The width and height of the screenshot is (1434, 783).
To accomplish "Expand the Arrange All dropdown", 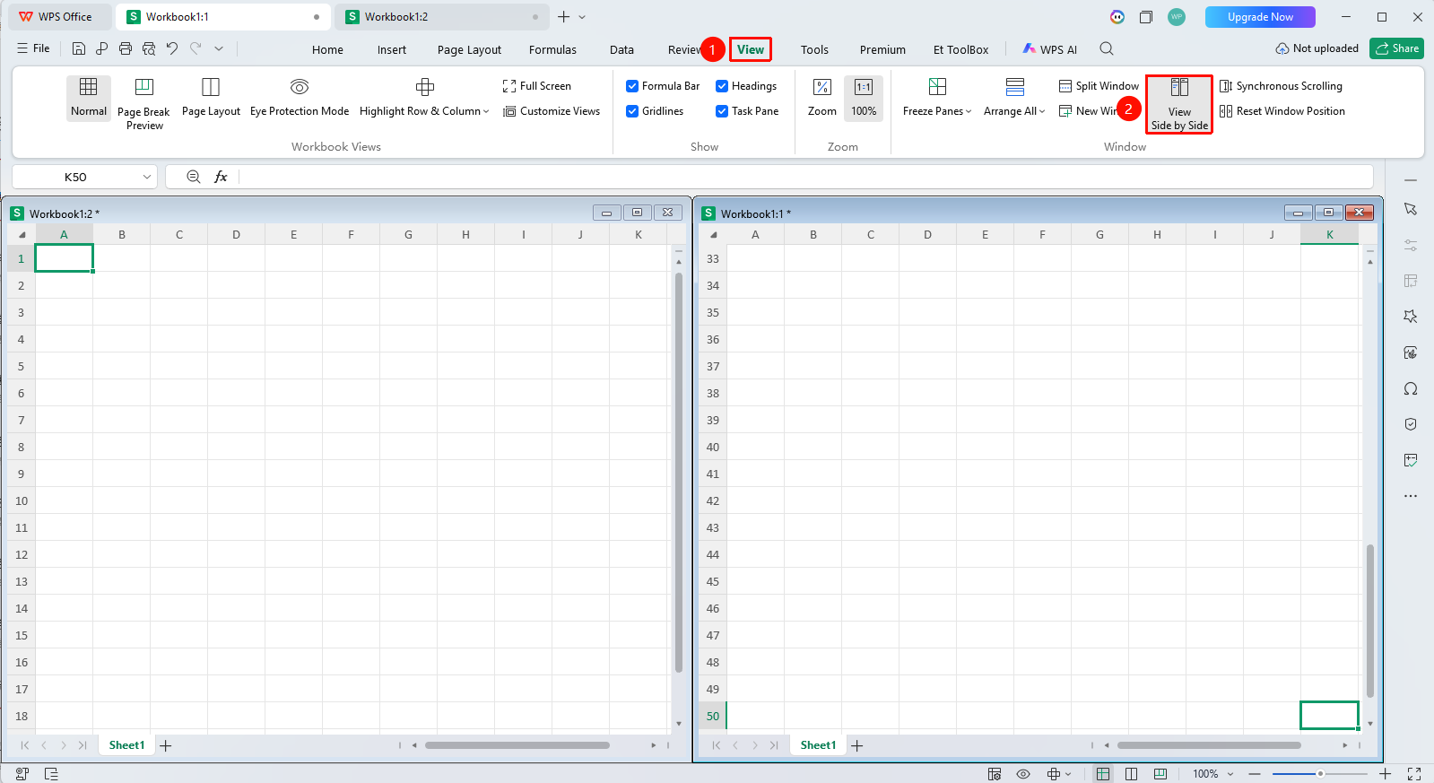I will point(1042,111).
